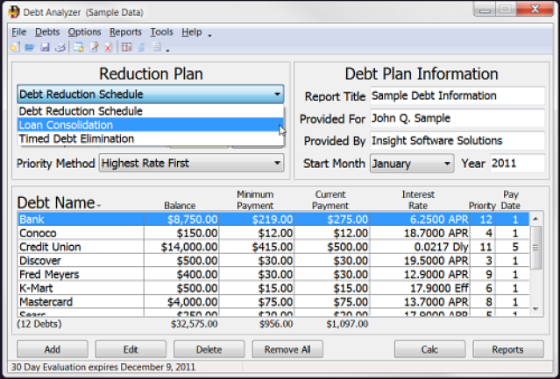Click the Minimum Payment column header
The height and width of the screenshot is (379, 560).
[255, 200]
